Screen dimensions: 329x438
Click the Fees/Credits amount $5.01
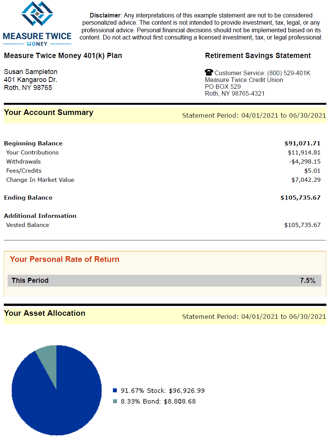(x=312, y=171)
